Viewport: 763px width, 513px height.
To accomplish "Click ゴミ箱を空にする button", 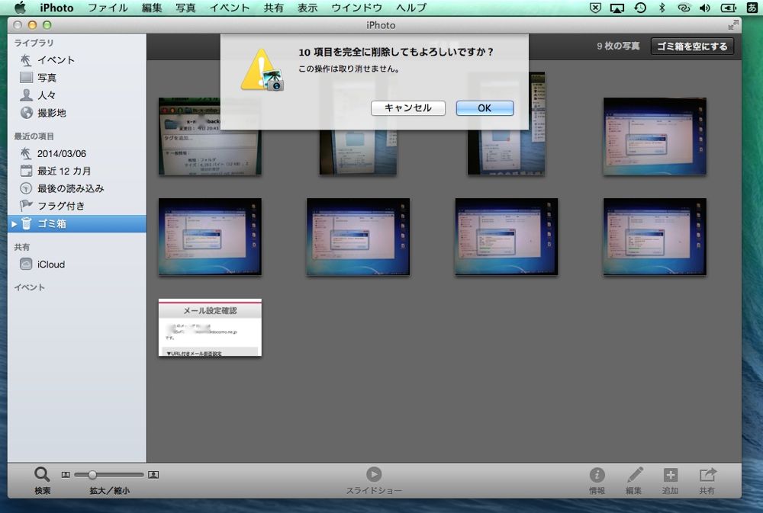I will coord(692,46).
